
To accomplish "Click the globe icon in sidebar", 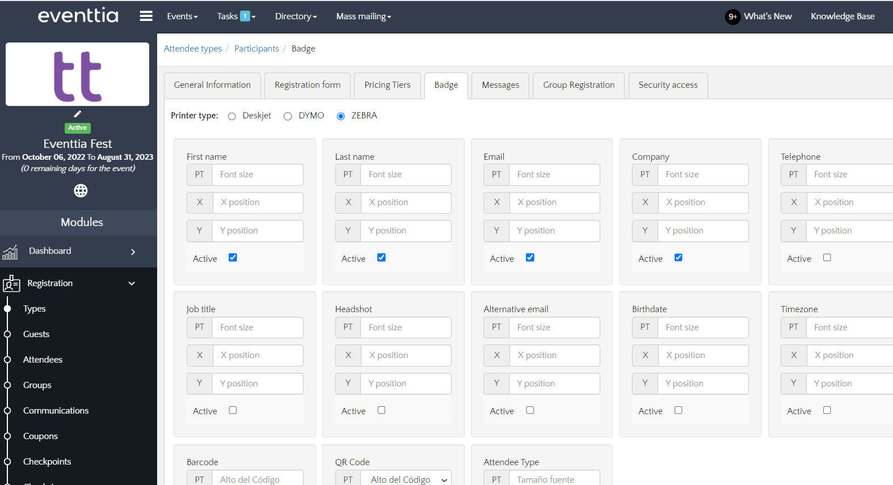I will point(81,191).
